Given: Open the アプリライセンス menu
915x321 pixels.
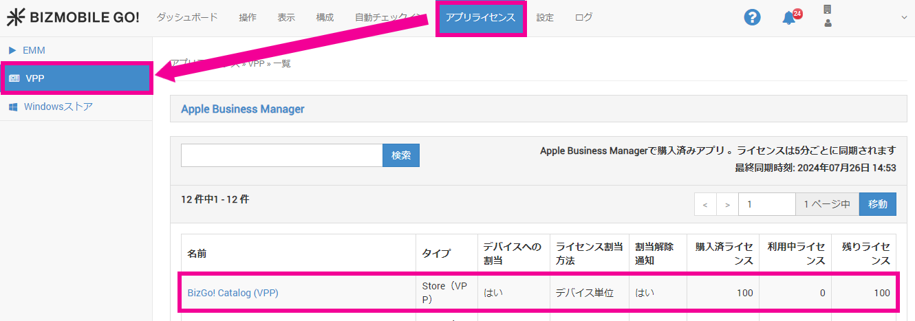Looking at the screenshot, I should pyautogui.click(x=480, y=18).
